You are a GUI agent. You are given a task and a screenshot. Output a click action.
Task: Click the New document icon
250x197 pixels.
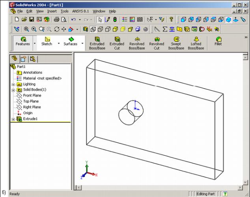coord(17,19)
